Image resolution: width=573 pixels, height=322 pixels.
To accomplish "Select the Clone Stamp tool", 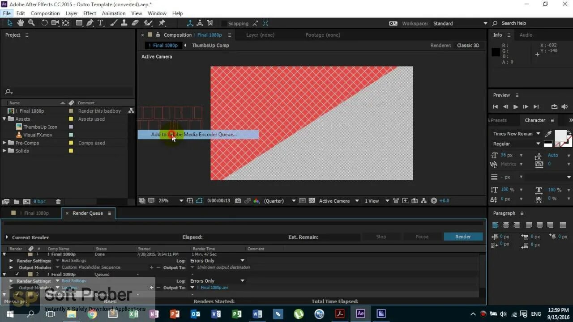I will click(x=125, y=23).
